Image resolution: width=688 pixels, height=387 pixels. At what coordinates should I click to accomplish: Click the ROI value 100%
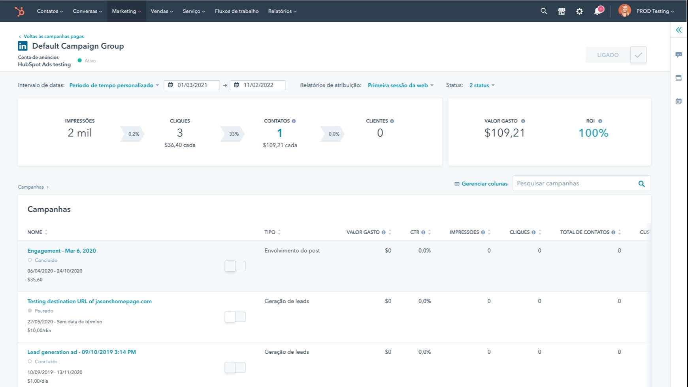(x=594, y=133)
